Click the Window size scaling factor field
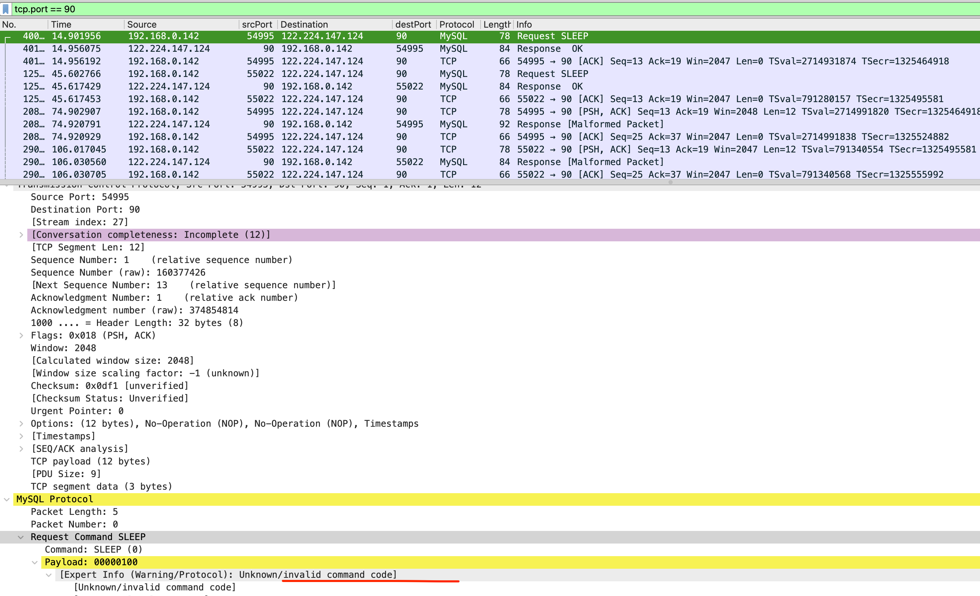980x596 pixels. coord(145,373)
